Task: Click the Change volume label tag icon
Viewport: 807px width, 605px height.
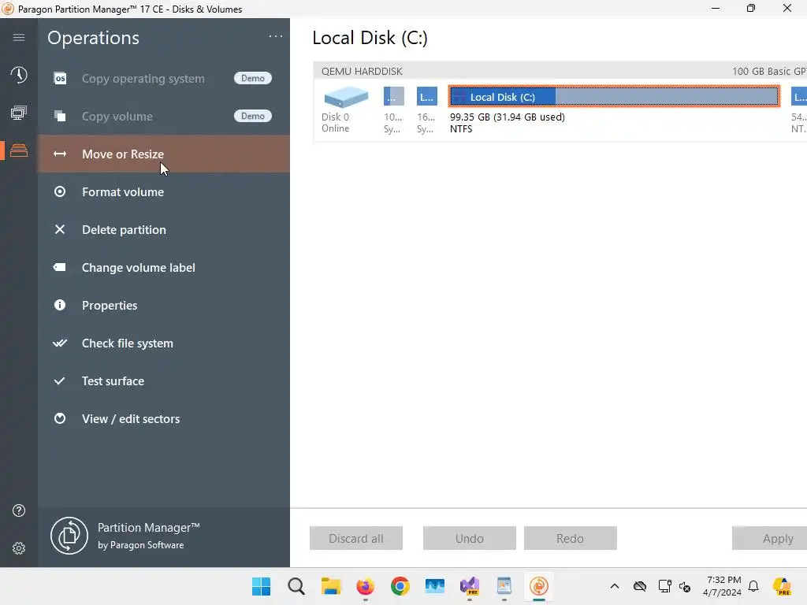Action: [60, 268]
